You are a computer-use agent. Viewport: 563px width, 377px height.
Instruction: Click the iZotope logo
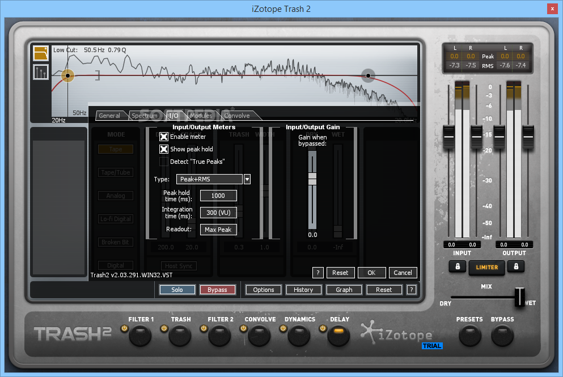point(397,333)
